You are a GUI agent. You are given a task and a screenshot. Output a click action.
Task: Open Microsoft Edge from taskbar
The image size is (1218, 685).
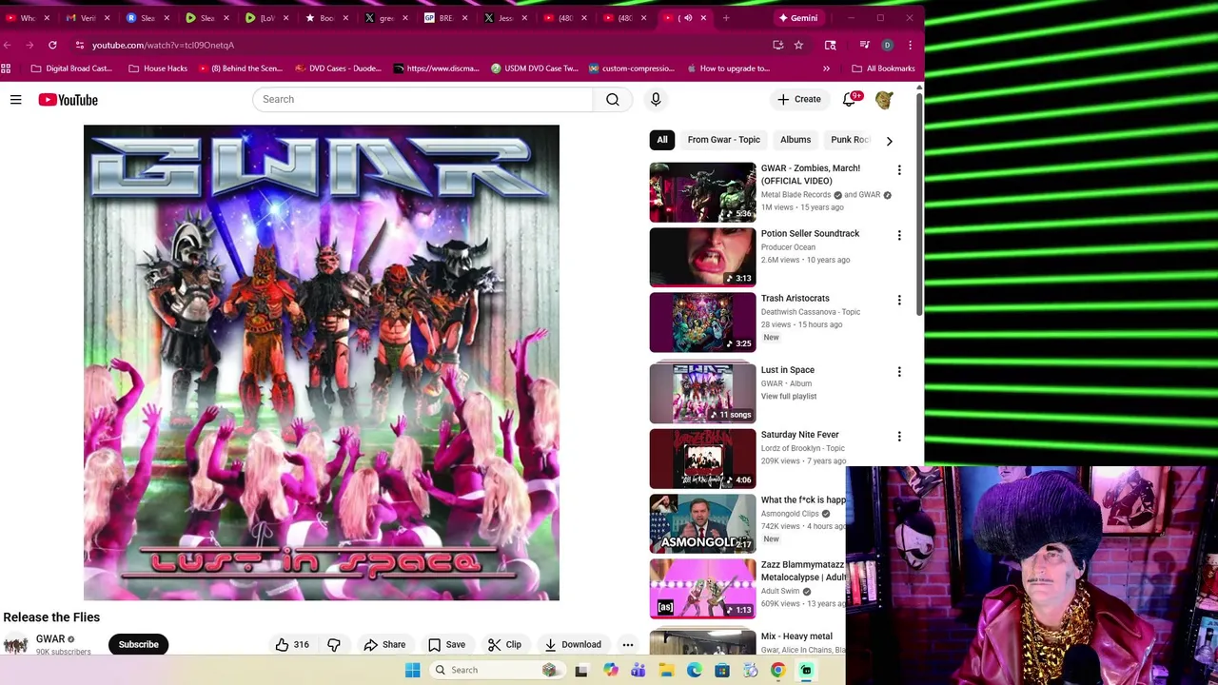point(695,670)
